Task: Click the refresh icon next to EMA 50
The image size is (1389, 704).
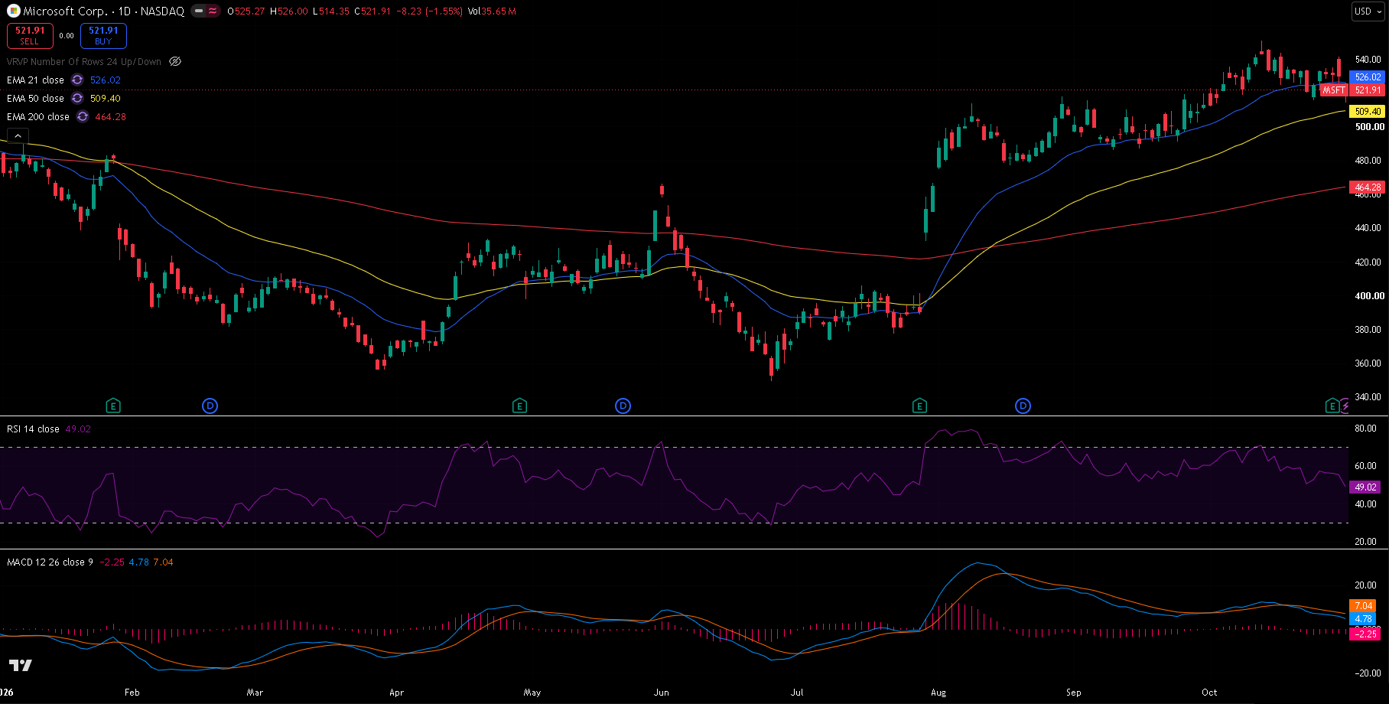Action: (x=77, y=98)
